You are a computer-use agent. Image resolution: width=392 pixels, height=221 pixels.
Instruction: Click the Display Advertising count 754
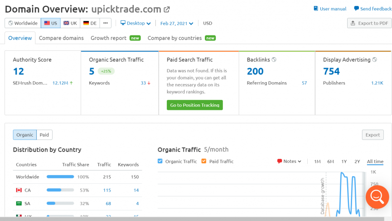[x=331, y=72]
